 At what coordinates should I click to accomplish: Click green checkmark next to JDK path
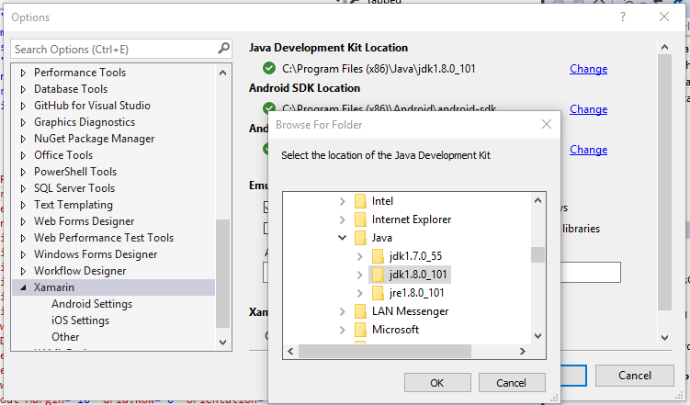[269, 68]
